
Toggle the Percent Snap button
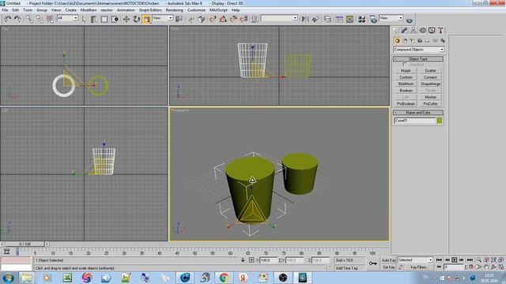coord(233,19)
